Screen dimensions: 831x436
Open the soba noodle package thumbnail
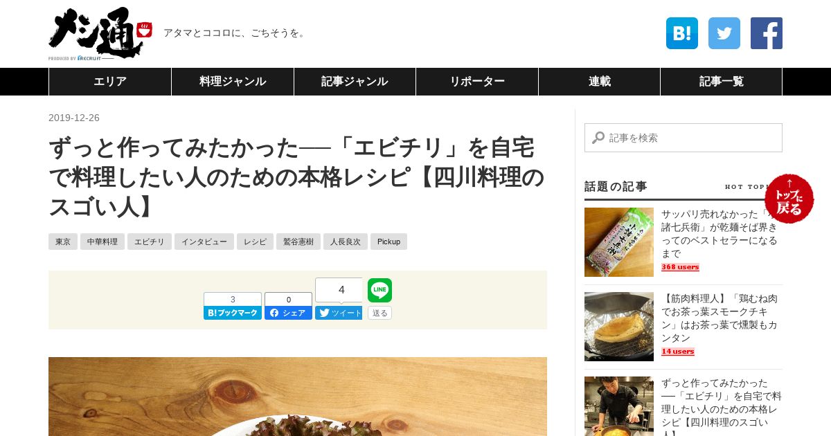point(619,242)
